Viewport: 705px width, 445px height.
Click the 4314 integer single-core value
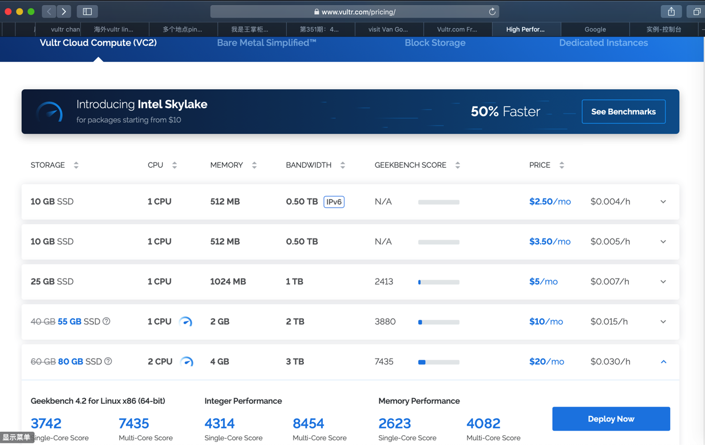click(220, 423)
